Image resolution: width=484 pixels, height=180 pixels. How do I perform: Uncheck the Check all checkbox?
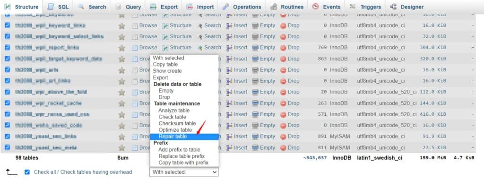pyautogui.click(x=27, y=172)
